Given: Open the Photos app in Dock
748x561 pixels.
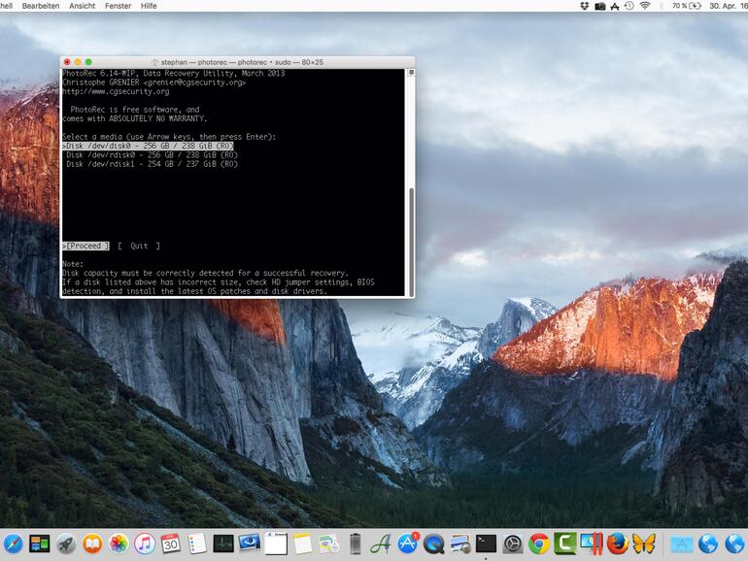Looking at the screenshot, I should pyautogui.click(x=119, y=544).
